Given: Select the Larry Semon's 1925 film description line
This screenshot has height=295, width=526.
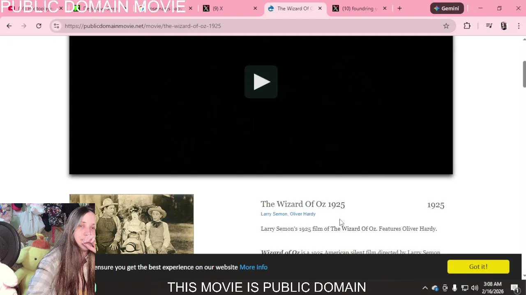Looking at the screenshot, I should pos(349,229).
